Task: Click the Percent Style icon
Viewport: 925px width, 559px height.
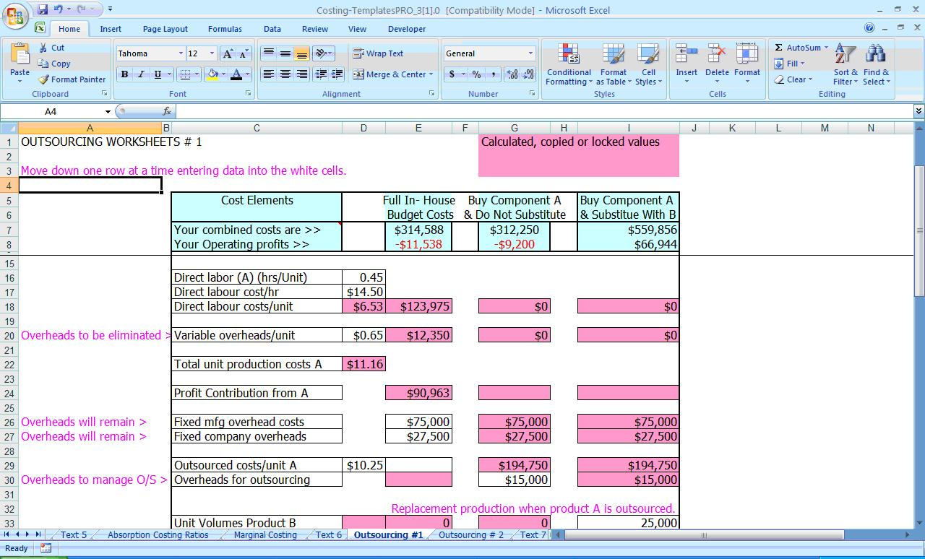Action: 476,74
